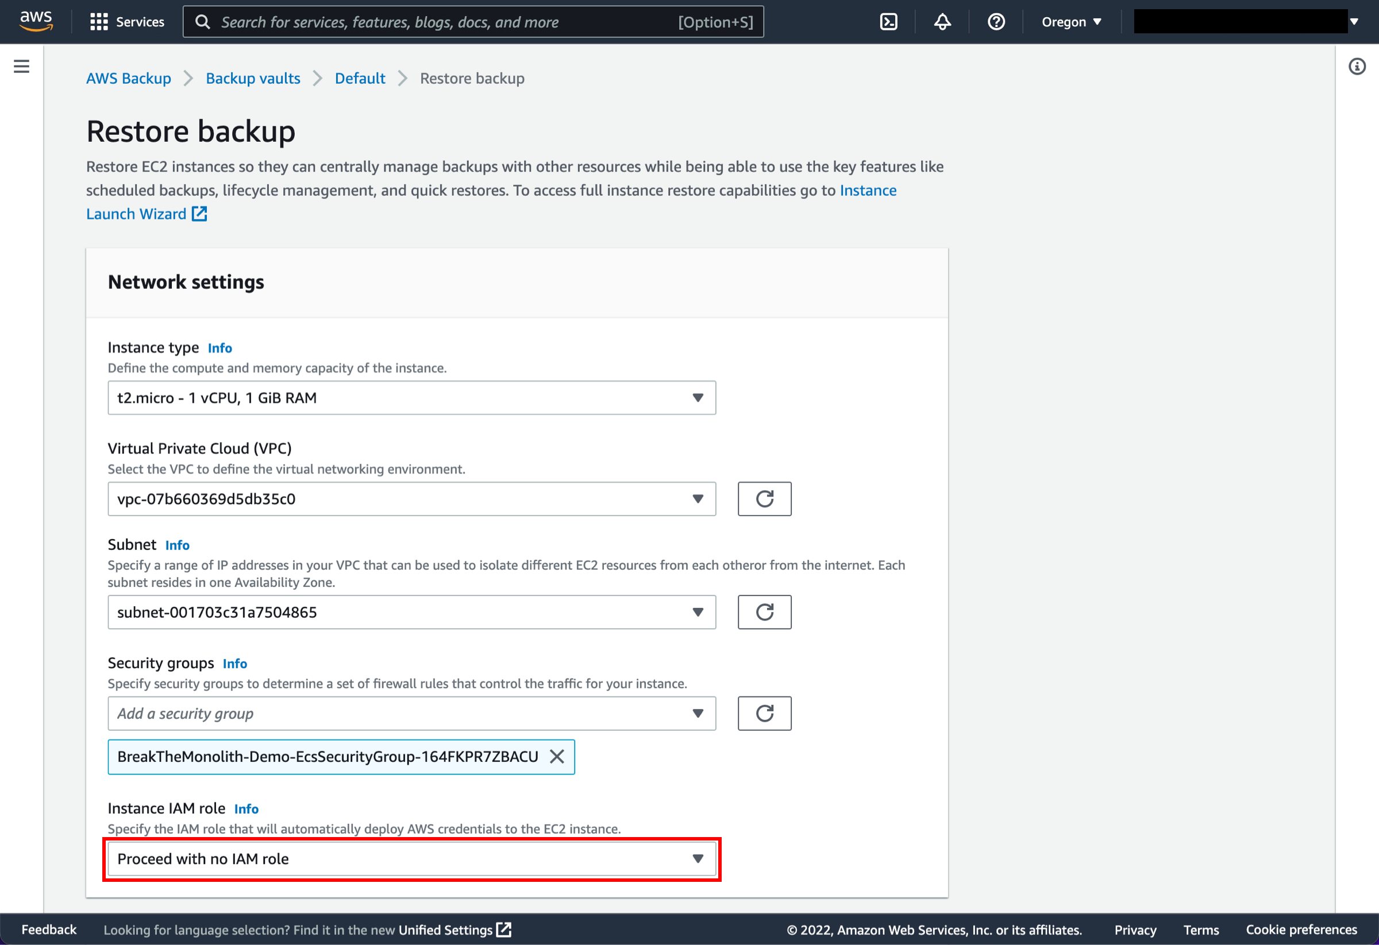Image resolution: width=1379 pixels, height=945 pixels.
Task: Open the Subnet dropdown
Action: (x=412, y=612)
